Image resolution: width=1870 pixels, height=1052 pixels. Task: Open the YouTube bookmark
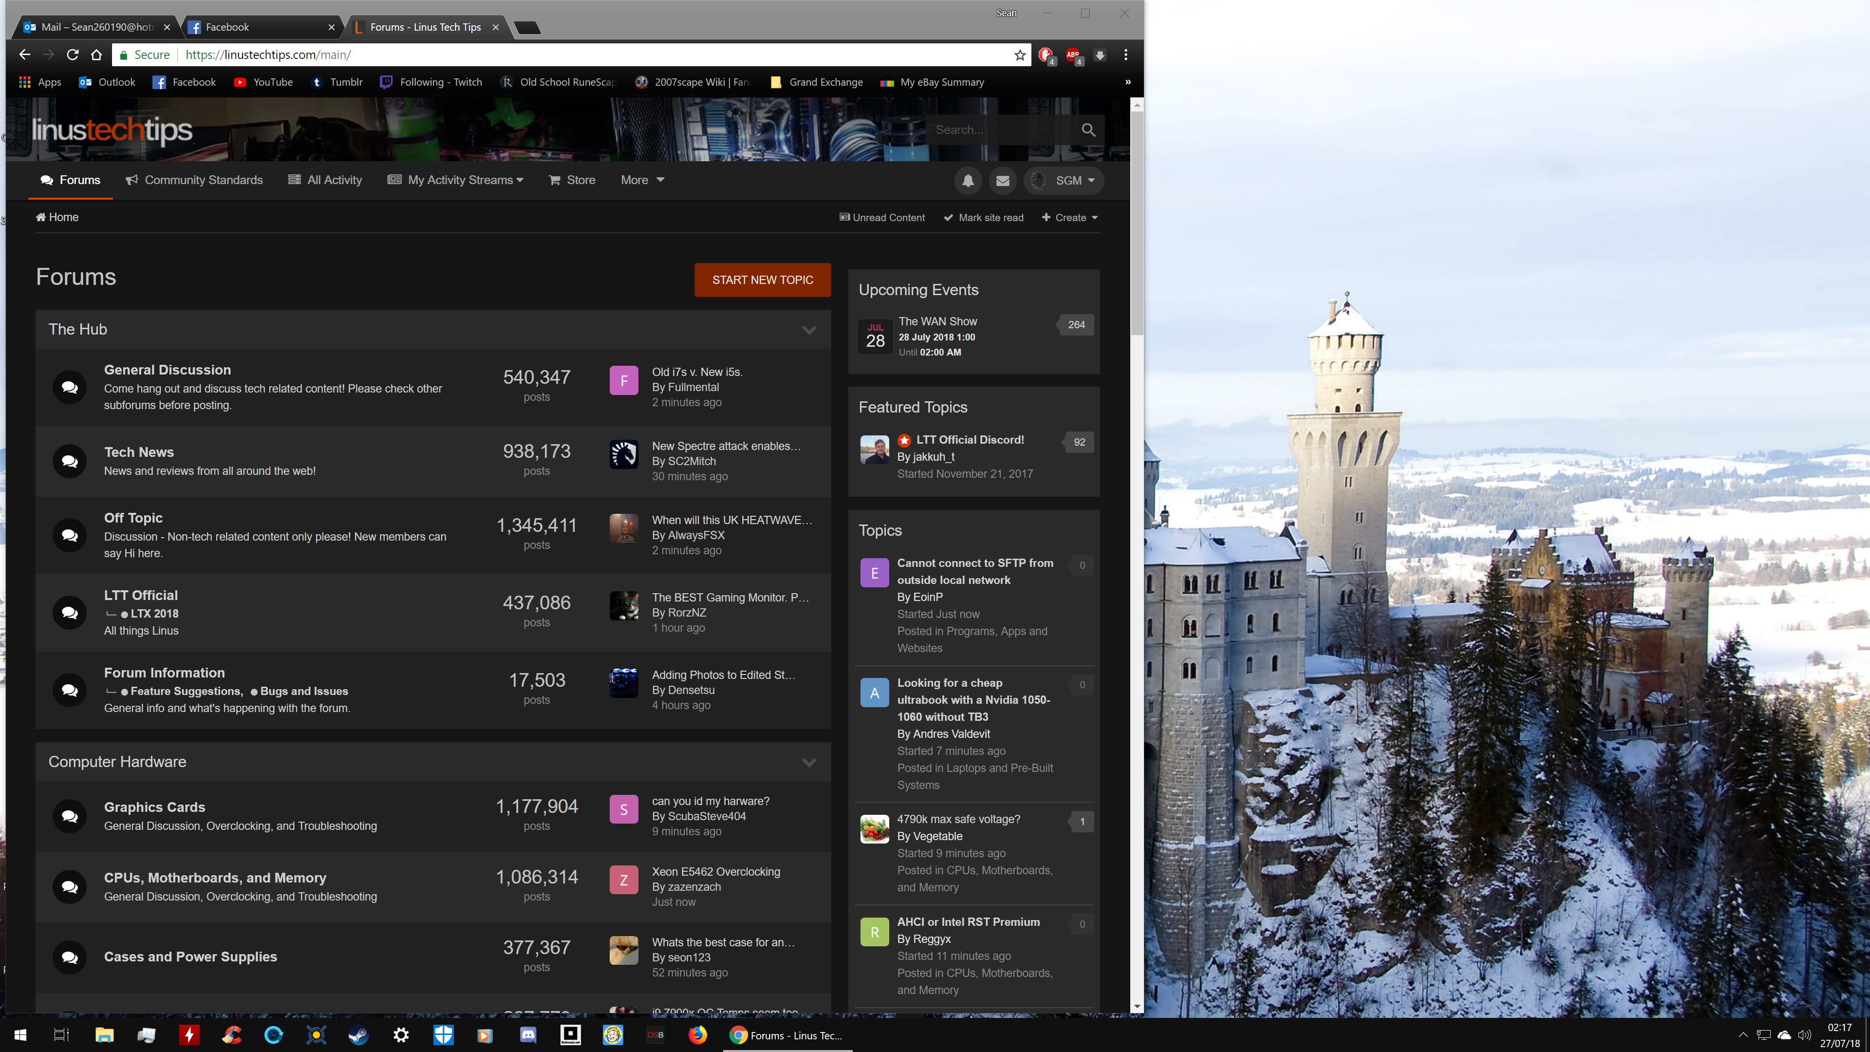coord(263,82)
